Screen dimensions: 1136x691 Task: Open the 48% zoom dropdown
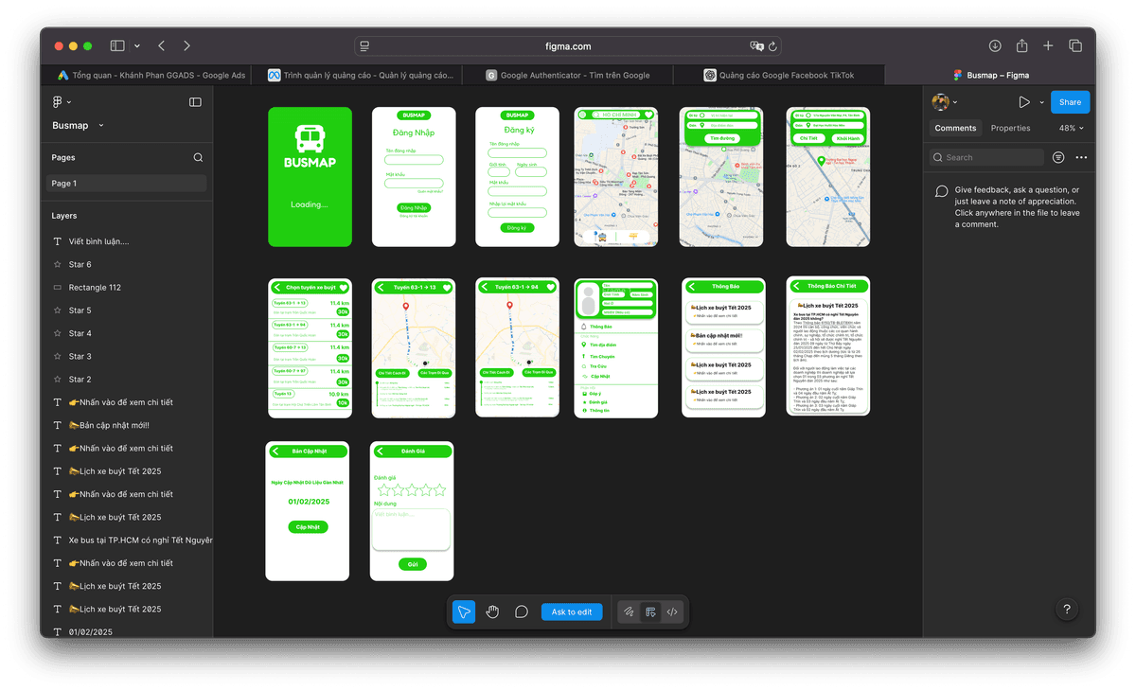click(1071, 128)
